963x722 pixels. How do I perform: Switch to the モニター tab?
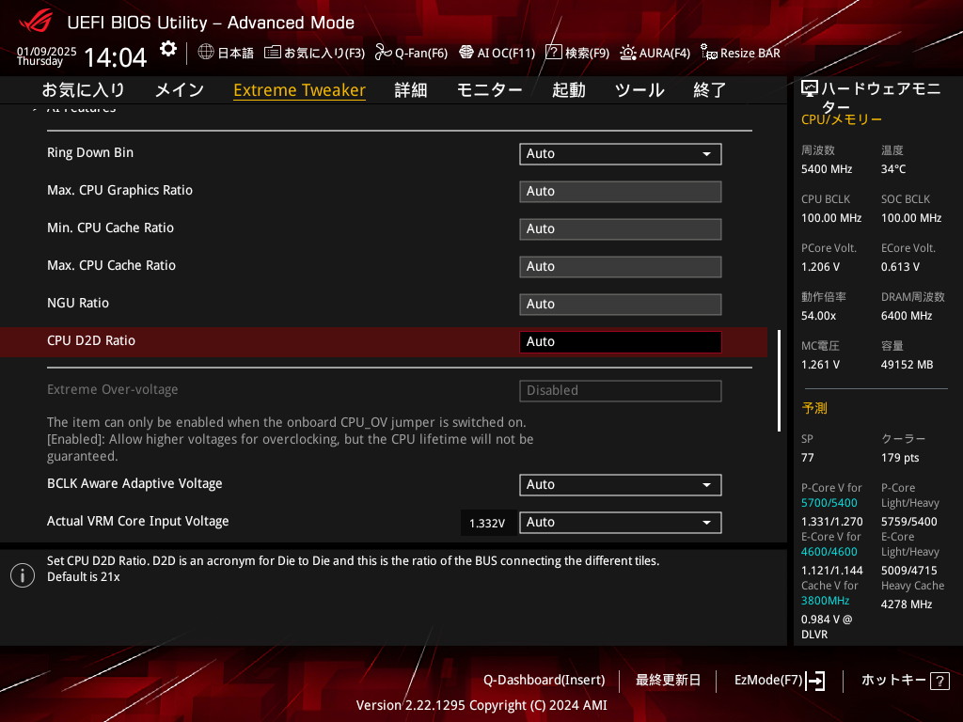click(x=489, y=90)
